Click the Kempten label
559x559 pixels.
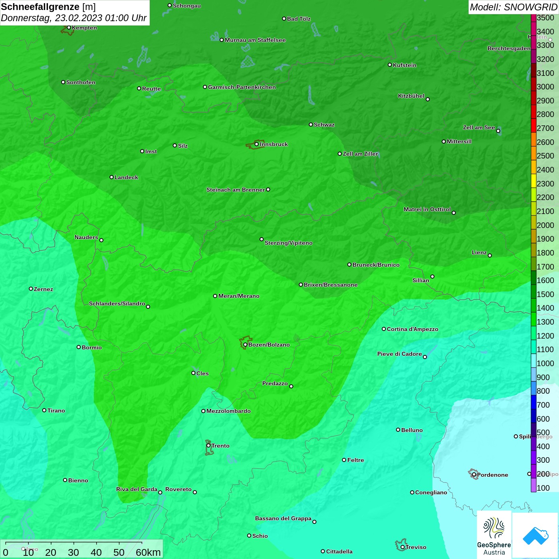pos(85,28)
